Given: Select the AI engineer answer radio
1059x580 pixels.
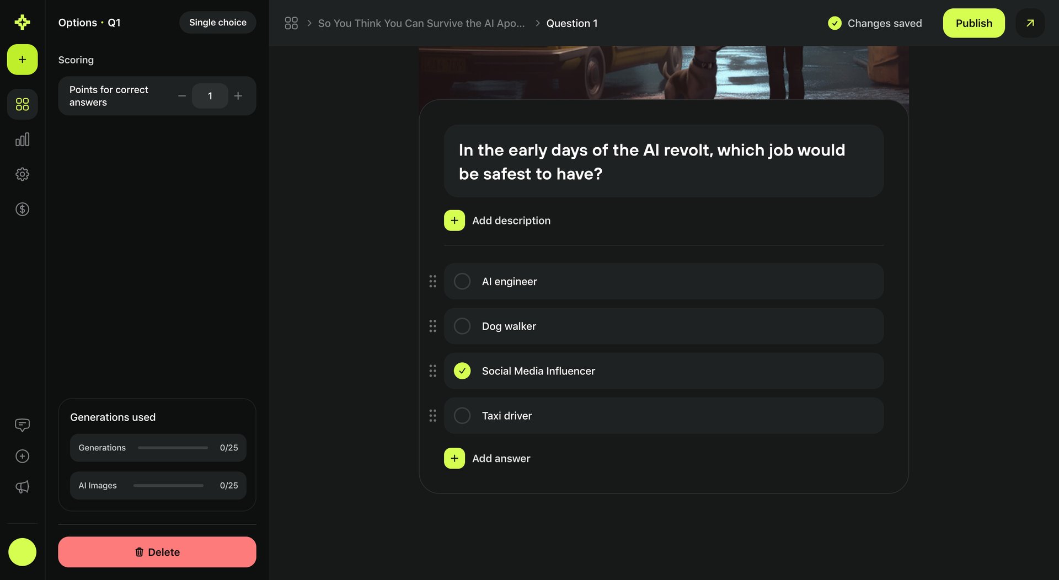Looking at the screenshot, I should [462, 281].
